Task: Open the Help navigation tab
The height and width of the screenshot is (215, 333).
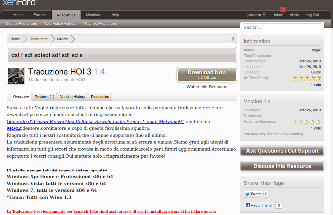Action: [115, 15]
